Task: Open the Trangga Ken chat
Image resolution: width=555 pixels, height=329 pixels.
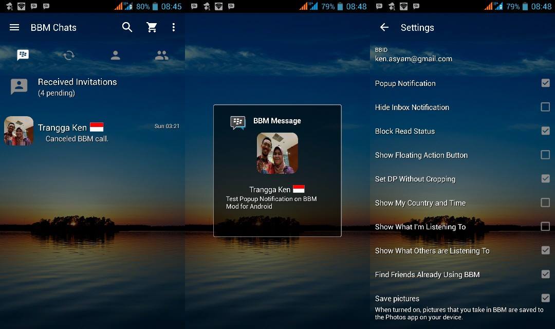Action: pyautogui.click(x=92, y=132)
